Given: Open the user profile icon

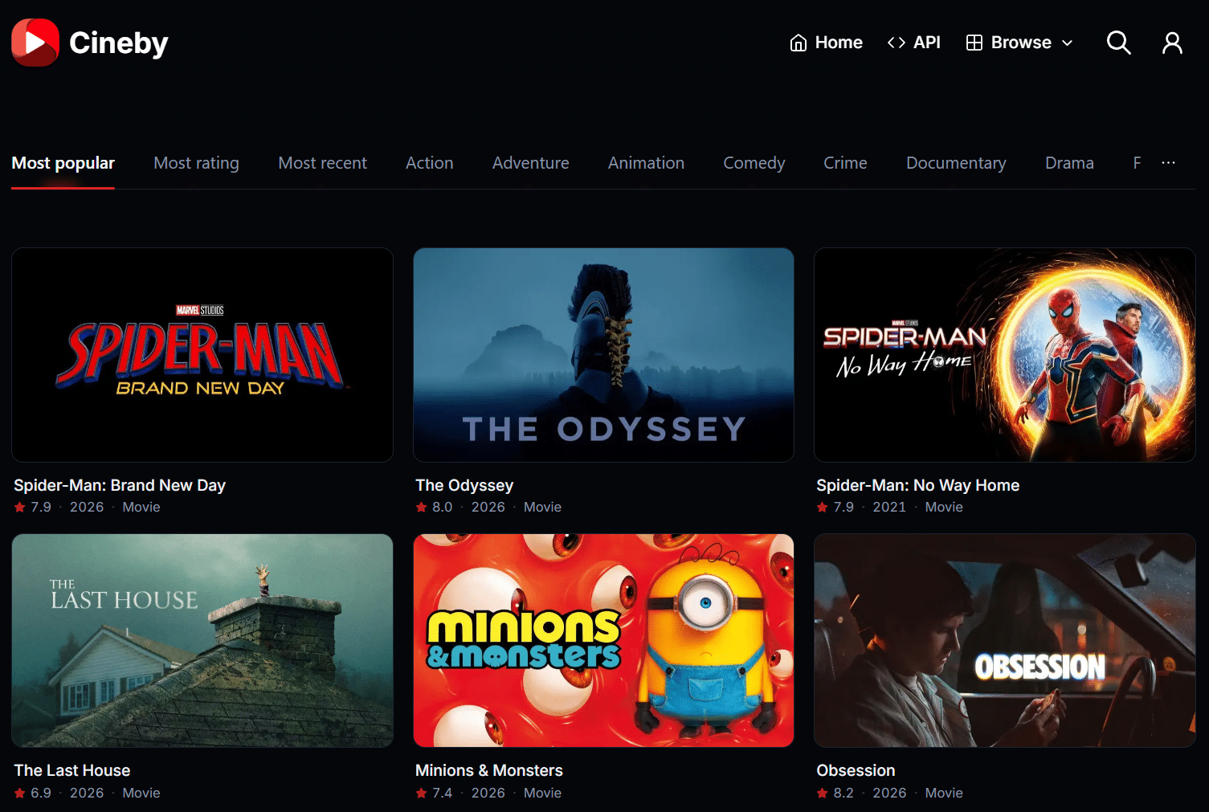Looking at the screenshot, I should [1172, 43].
